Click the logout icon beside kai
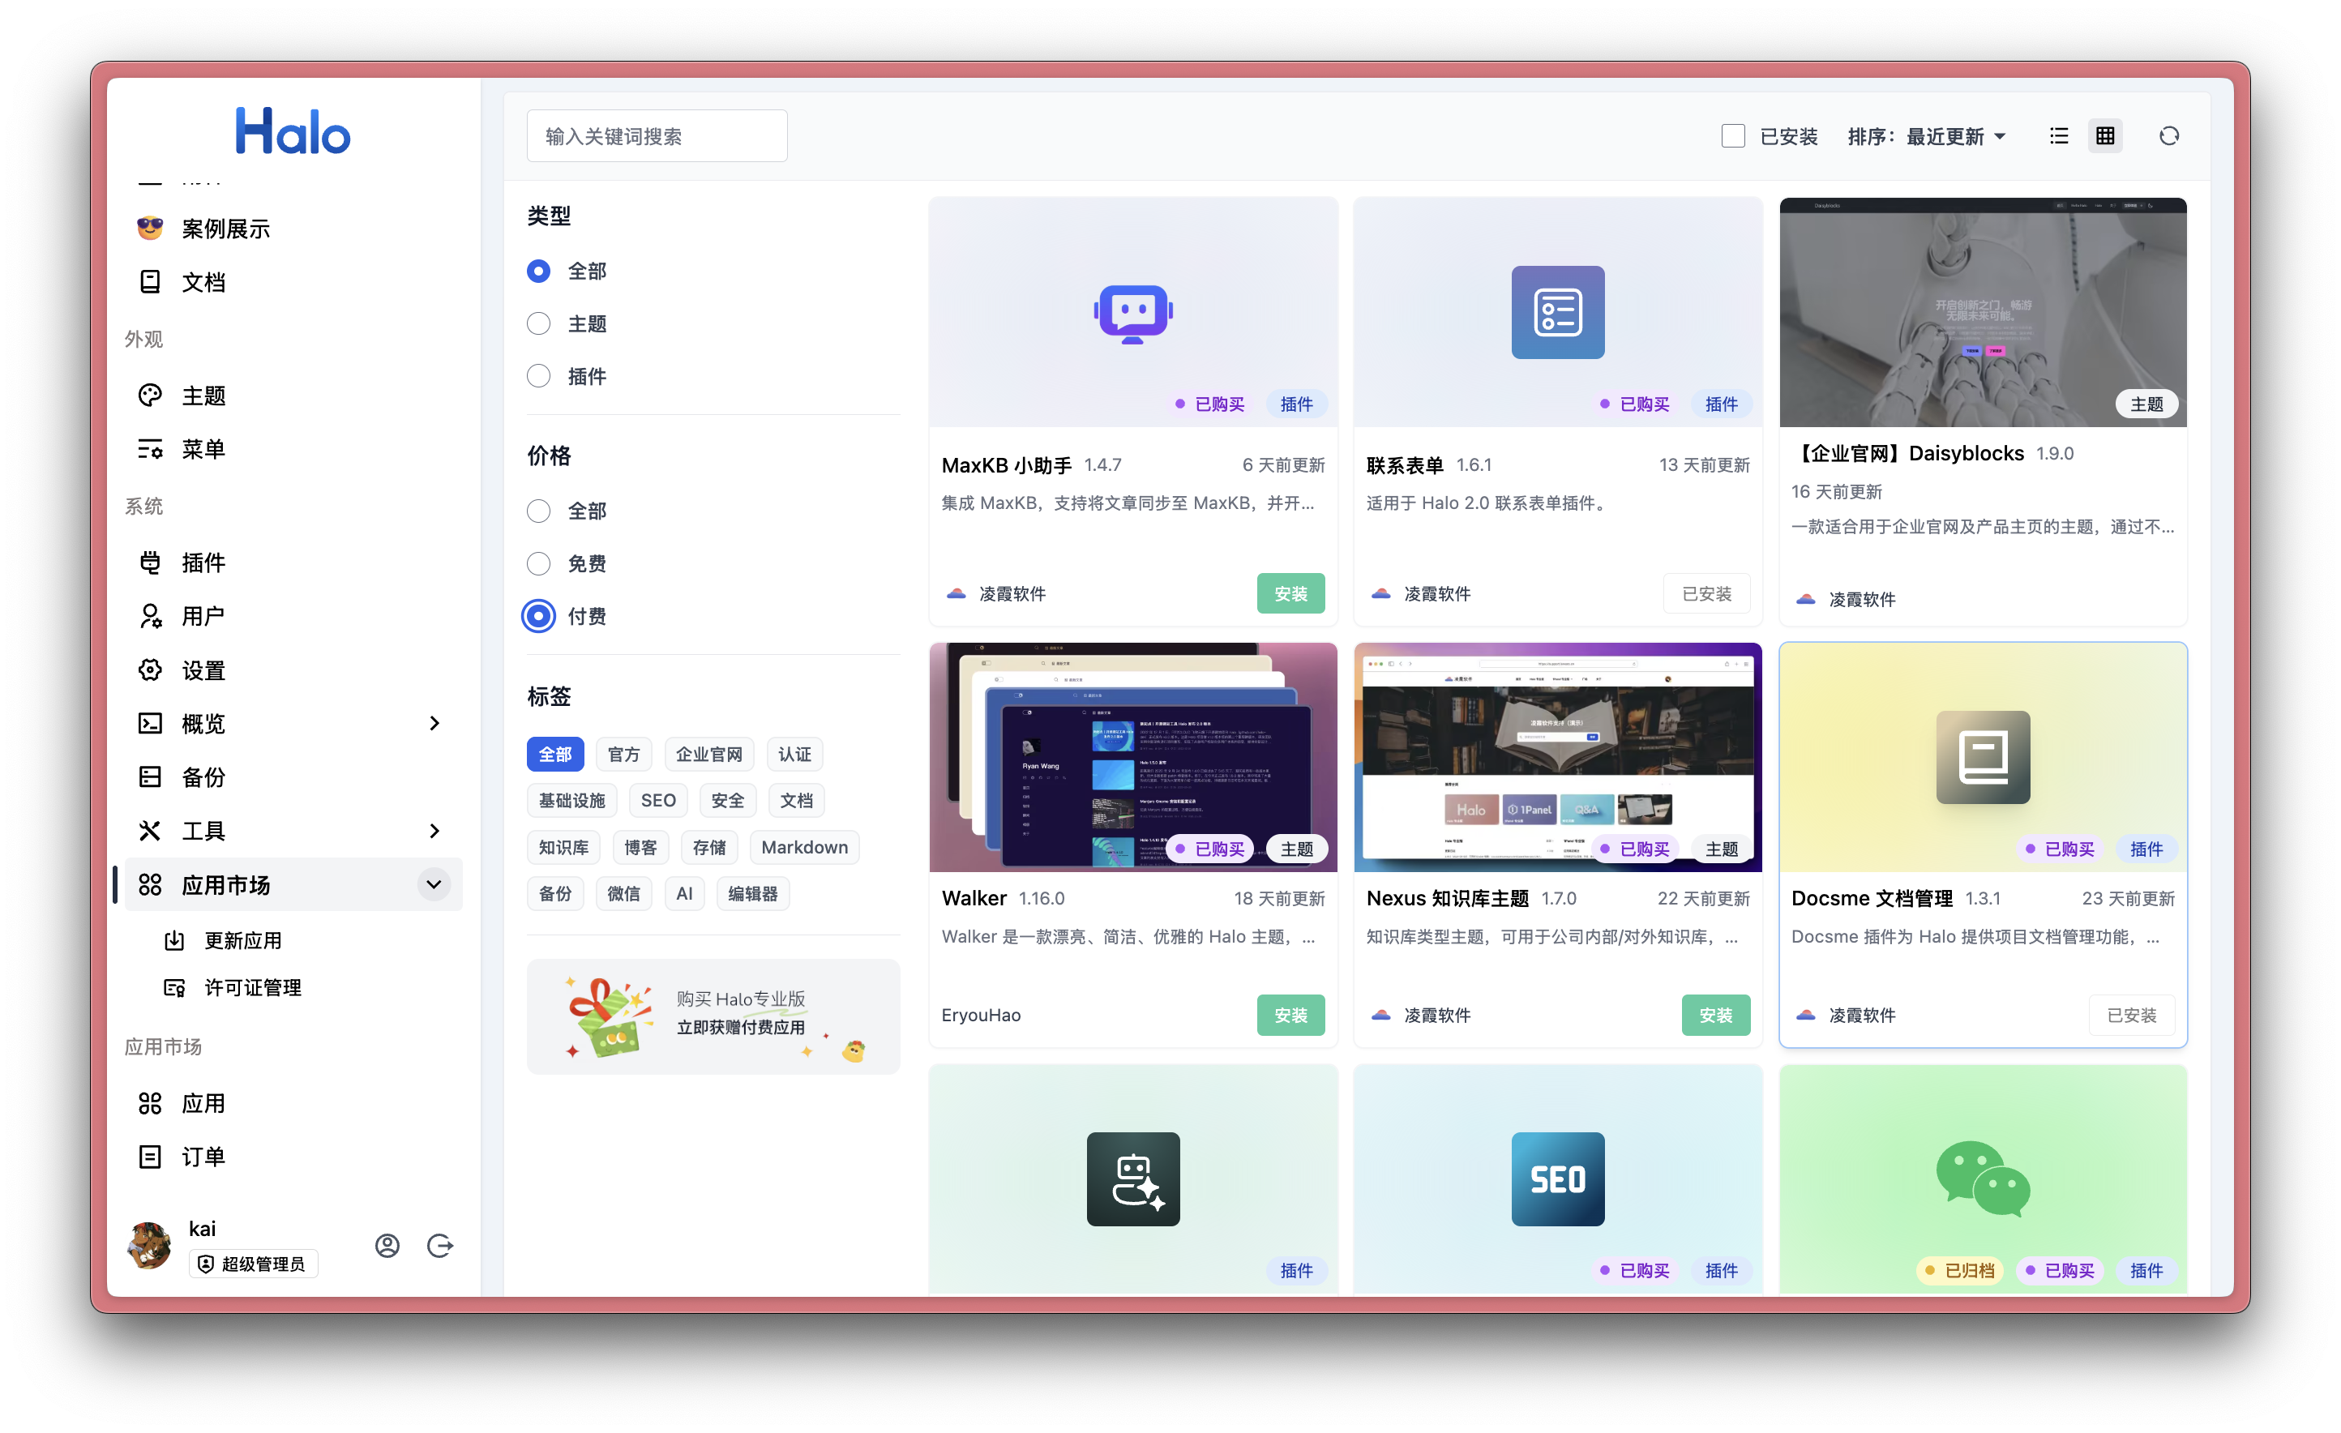 click(440, 1245)
